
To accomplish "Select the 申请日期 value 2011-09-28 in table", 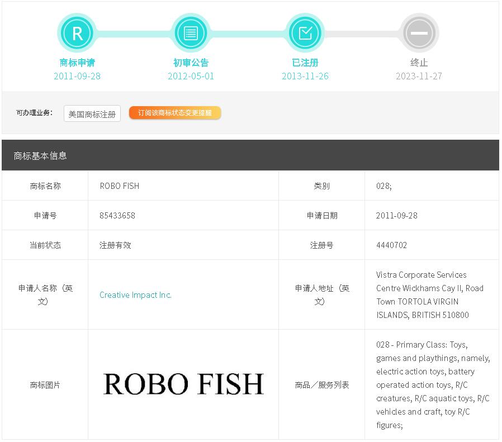I will (x=397, y=215).
